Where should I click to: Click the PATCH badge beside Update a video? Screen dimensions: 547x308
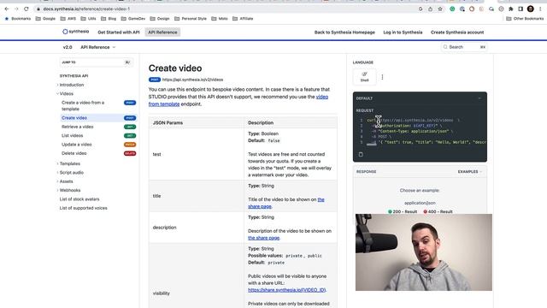click(130, 145)
